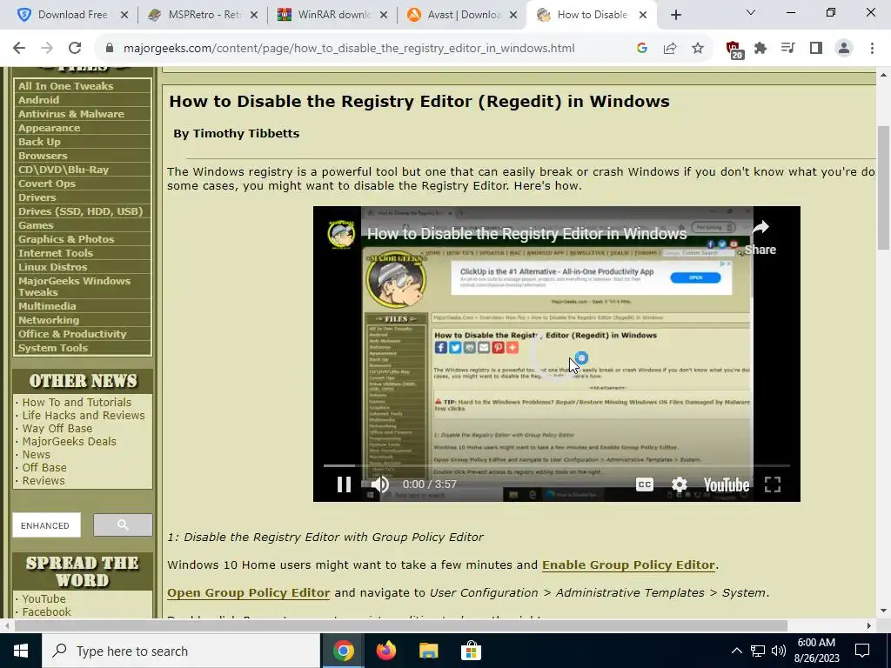
Task: Follow the Open Group Policy Editor link
Action: pyautogui.click(x=248, y=592)
